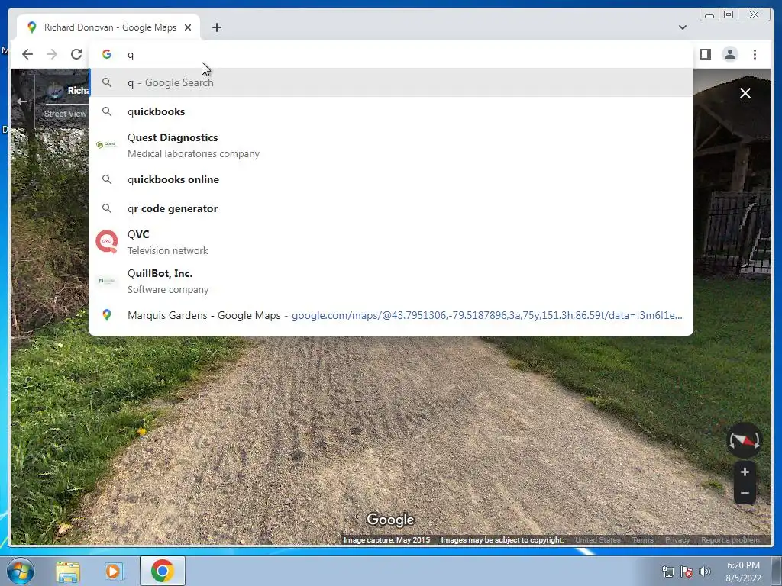Click the Chrome taskbar icon
Image resolution: width=782 pixels, height=586 pixels.
(162, 571)
